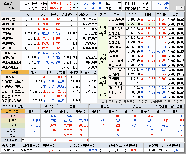Click the 콜옵션 column header
186x154 pixels.
pyautogui.click(x=105, y=106)
